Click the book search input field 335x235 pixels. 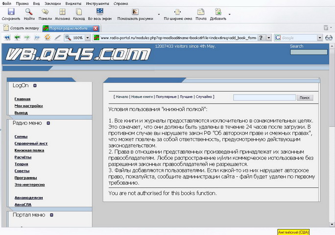[264, 98]
